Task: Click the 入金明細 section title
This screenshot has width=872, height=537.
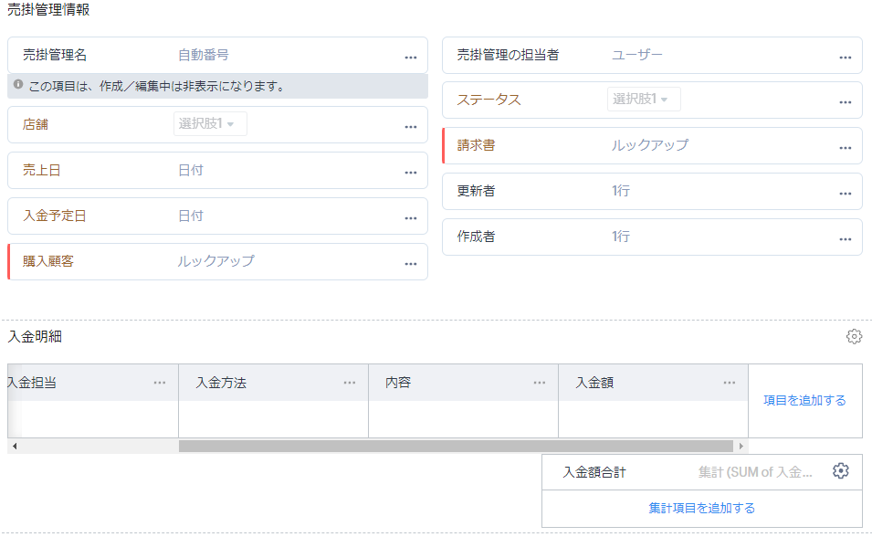Action: click(35, 336)
